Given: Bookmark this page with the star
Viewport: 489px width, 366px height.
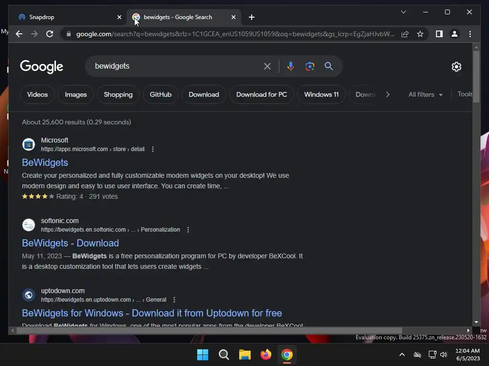Looking at the screenshot, I should click(x=420, y=34).
